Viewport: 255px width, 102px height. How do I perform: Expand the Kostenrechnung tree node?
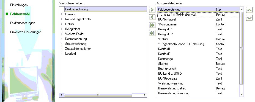(x=61, y=39)
